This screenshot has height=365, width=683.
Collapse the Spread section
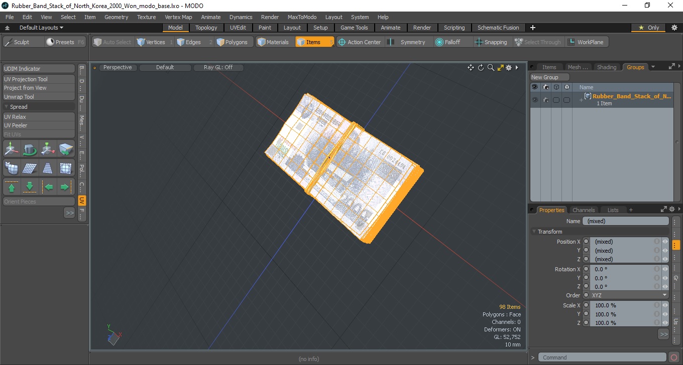[x=7, y=107]
